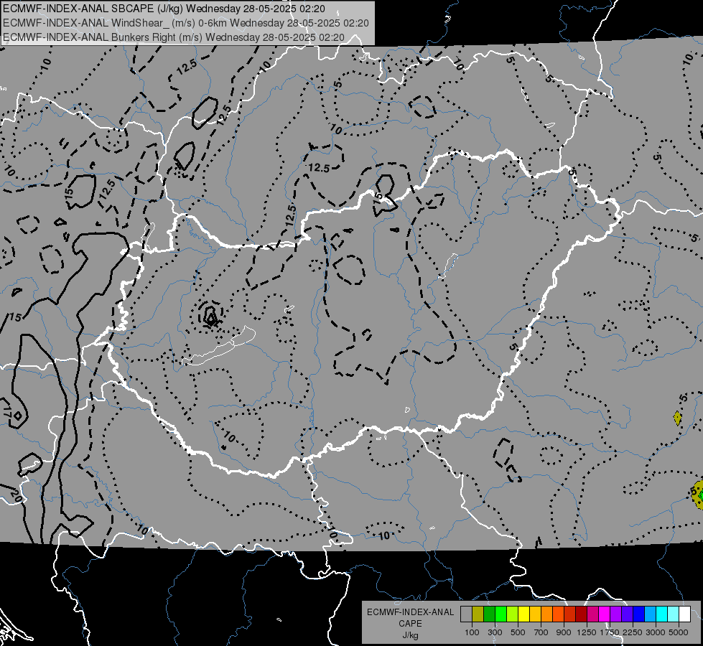703x646 pixels.
Task: Click the J/kg unit label in legend
Action: (x=410, y=635)
